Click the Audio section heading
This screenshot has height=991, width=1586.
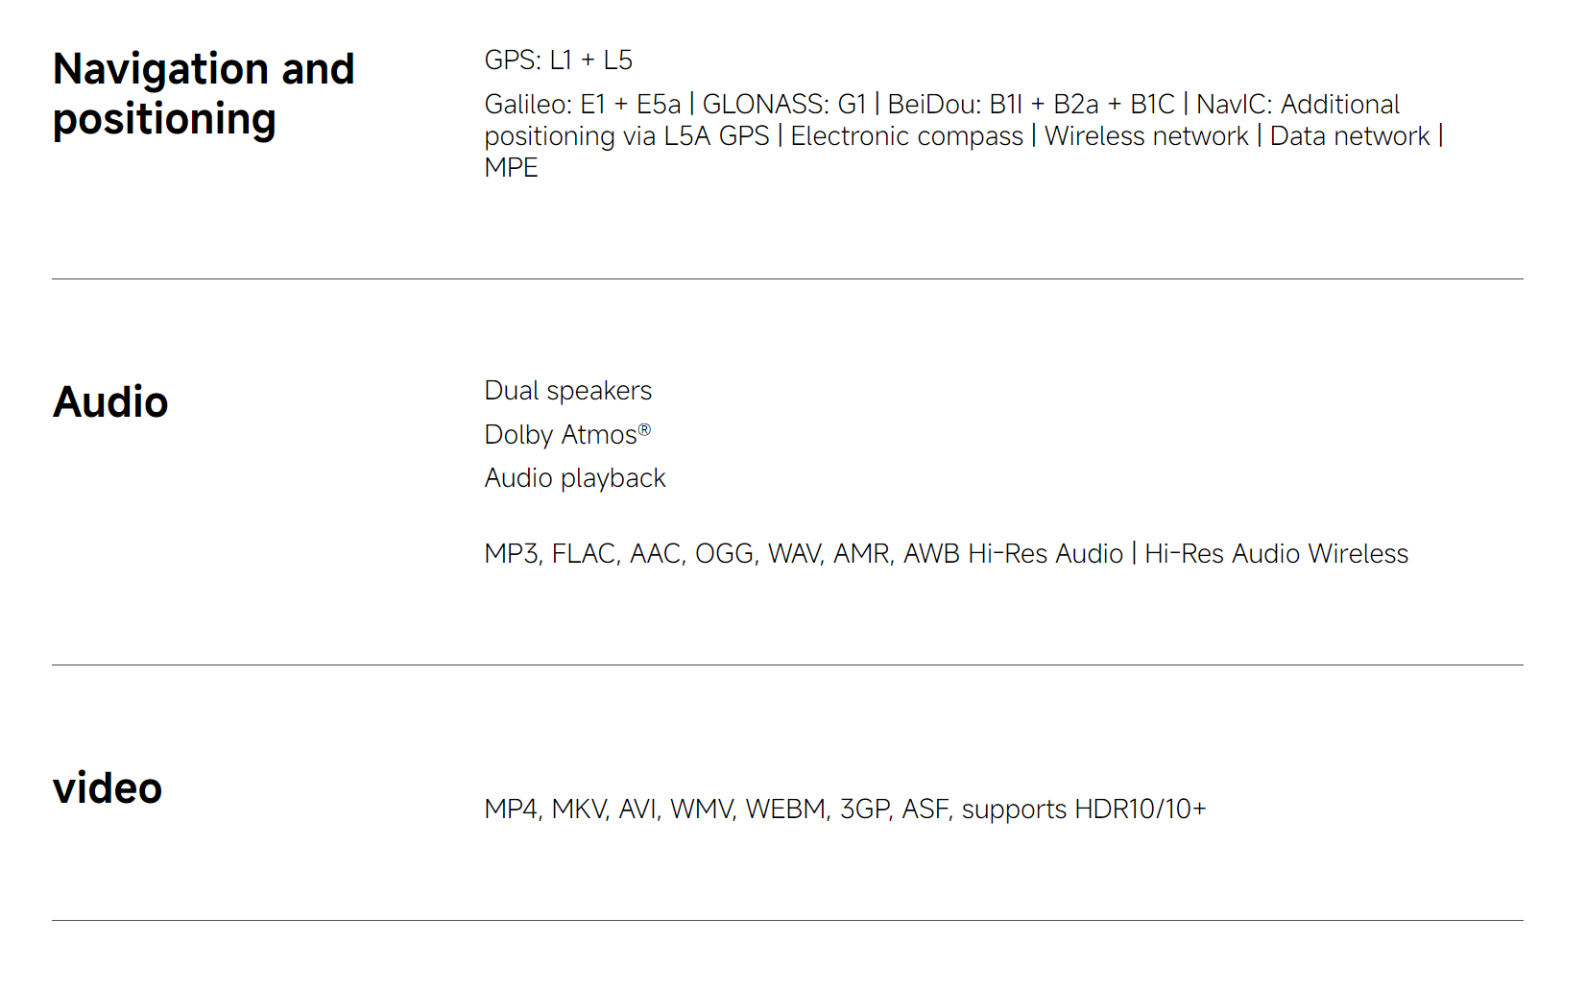[110, 402]
